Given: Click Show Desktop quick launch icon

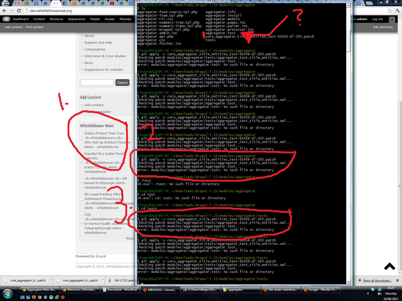Looking at the screenshot, I should (22, 297).
